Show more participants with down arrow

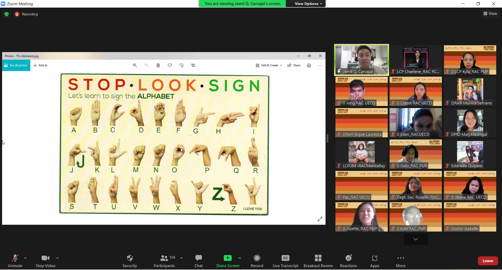(x=415, y=239)
